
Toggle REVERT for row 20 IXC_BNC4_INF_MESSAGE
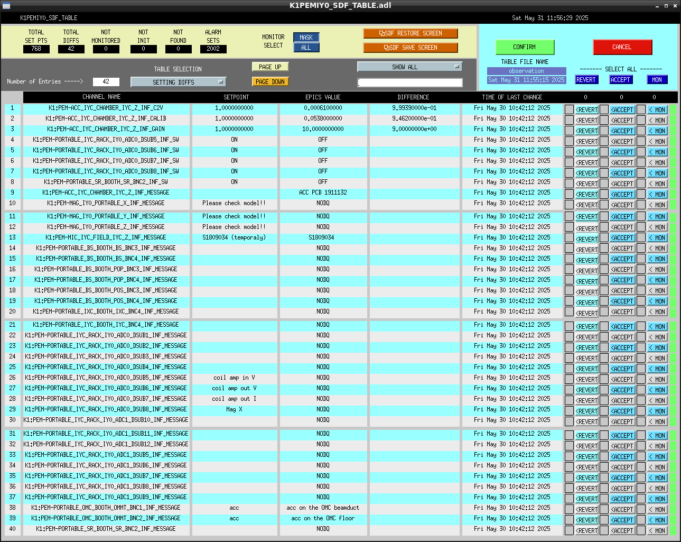point(586,313)
